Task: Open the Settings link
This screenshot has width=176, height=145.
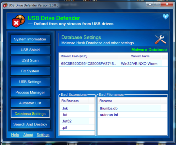Action: tap(43, 135)
